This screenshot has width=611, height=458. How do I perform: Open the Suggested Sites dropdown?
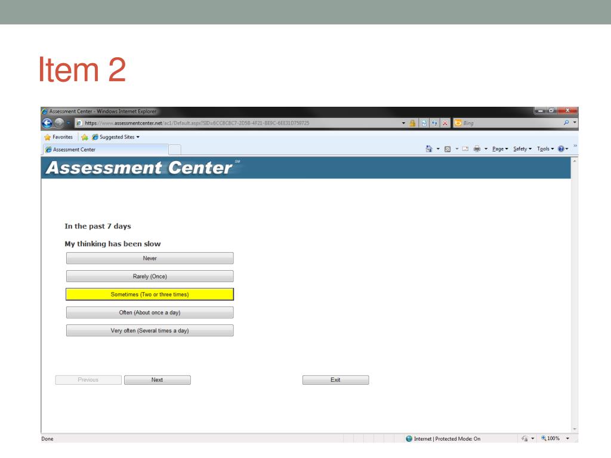pos(116,137)
